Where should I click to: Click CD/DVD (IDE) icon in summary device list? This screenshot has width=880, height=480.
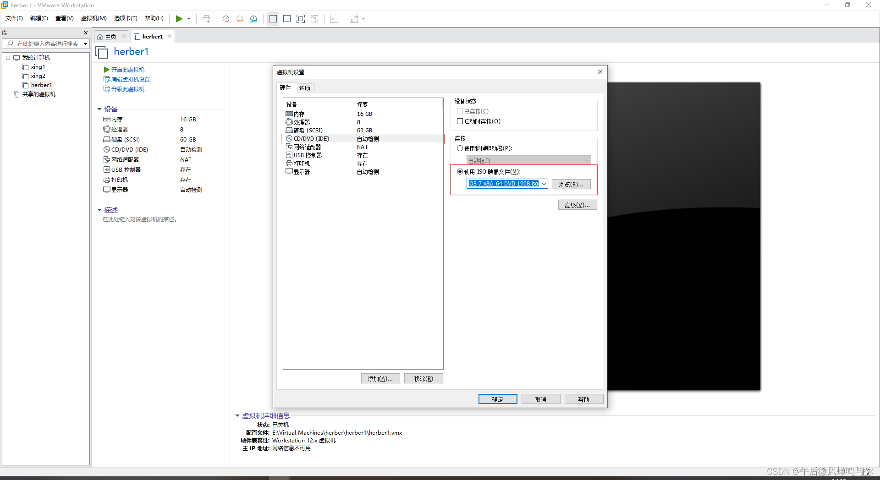click(106, 150)
